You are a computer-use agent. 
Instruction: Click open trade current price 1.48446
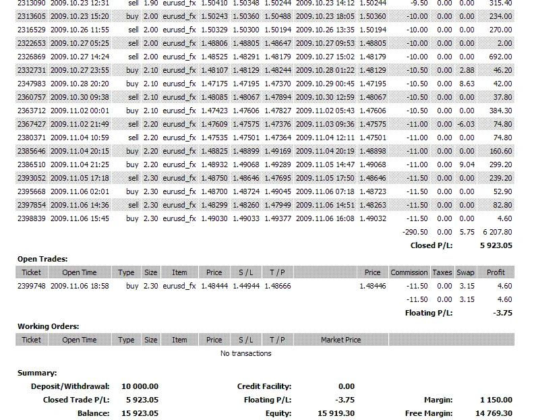tap(373, 286)
